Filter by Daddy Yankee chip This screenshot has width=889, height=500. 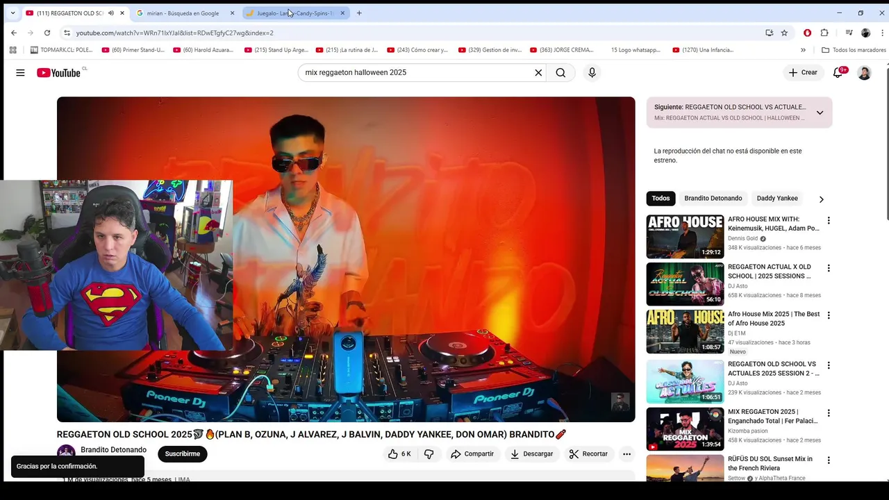(777, 199)
